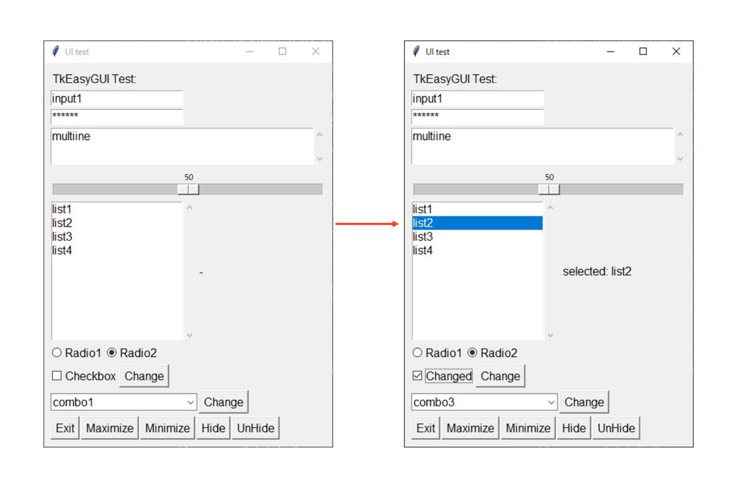Click Change button beside Checkbox in left window

tap(144, 376)
